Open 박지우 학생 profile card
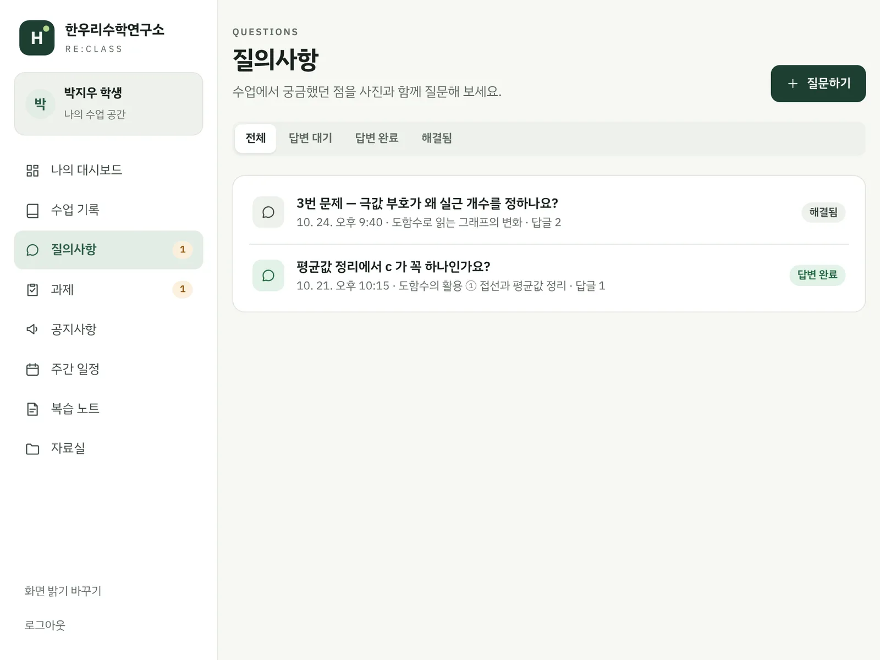Viewport: 880px width, 660px height. coord(108,103)
